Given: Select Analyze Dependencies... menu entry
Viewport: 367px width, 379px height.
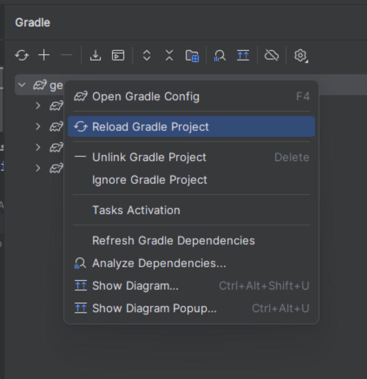Looking at the screenshot, I should 191,263.
